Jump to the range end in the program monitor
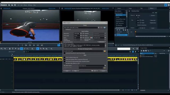 pos(42,45)
